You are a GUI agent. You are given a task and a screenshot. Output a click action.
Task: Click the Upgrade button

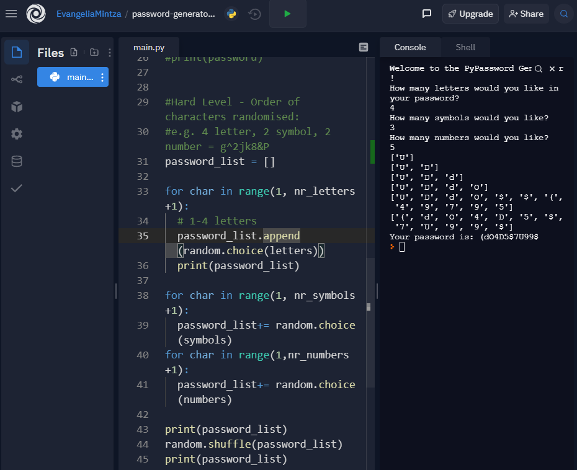click(x=470, y=14)
